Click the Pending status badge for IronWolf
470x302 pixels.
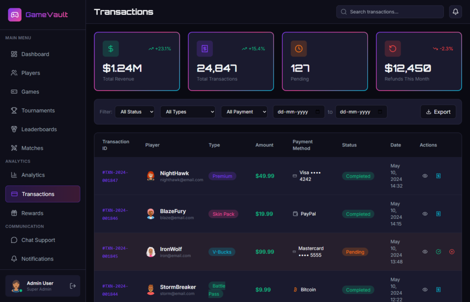click(x=355, y=252)
